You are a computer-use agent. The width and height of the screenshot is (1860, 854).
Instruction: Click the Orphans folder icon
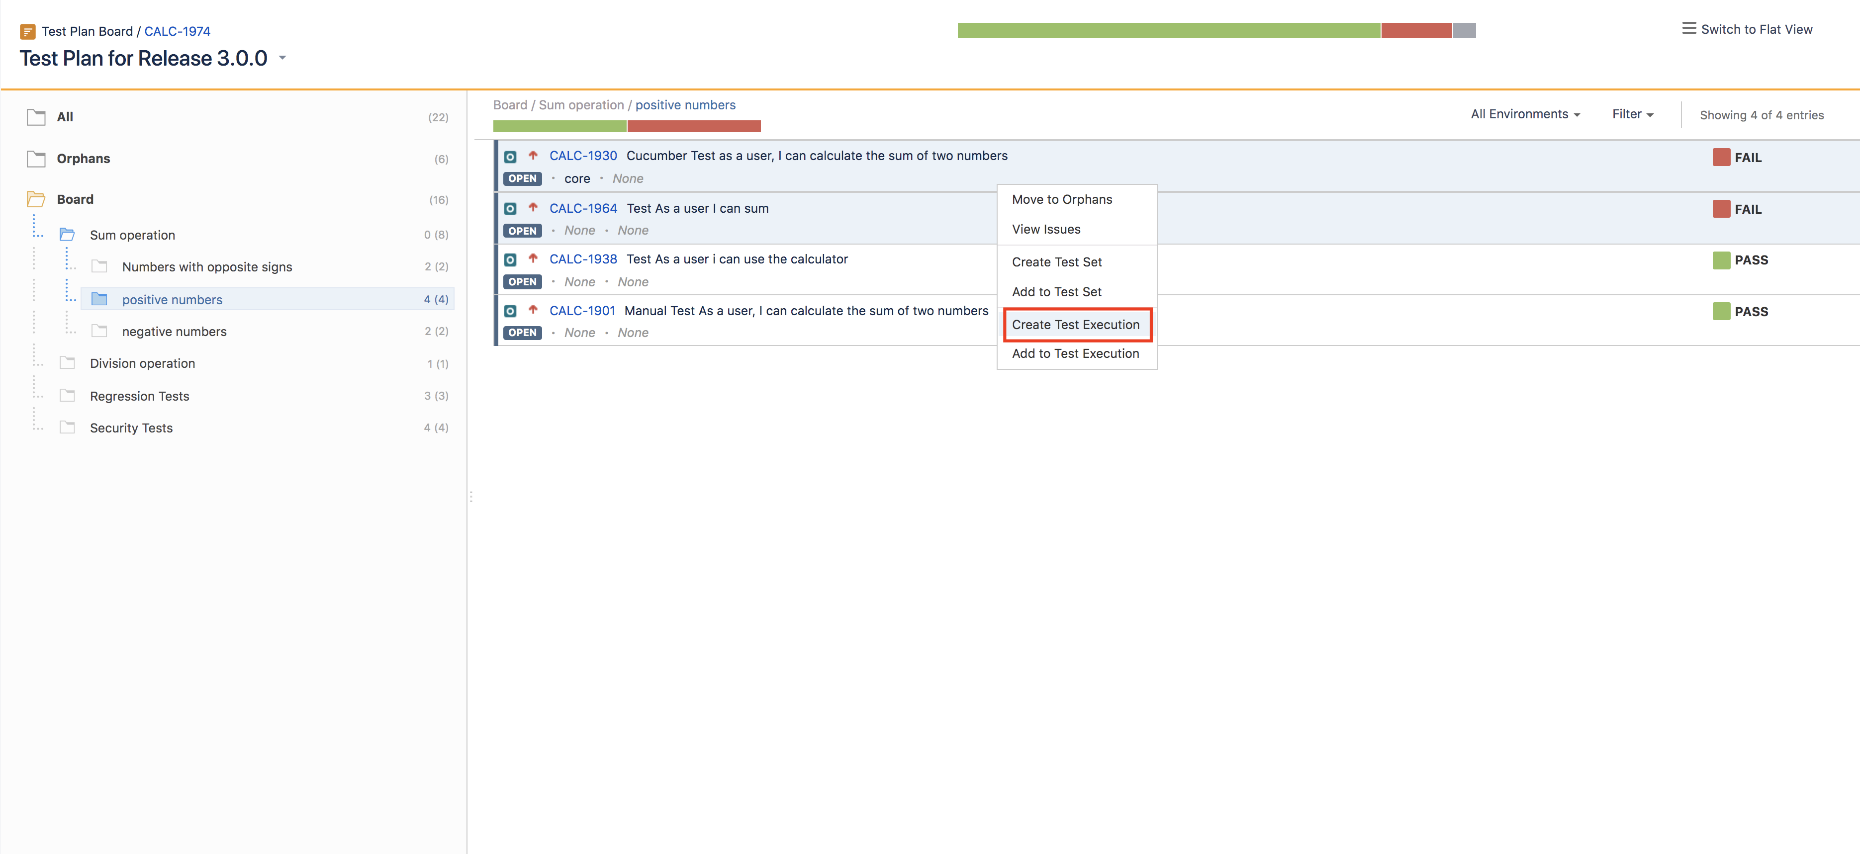point(36,159)
